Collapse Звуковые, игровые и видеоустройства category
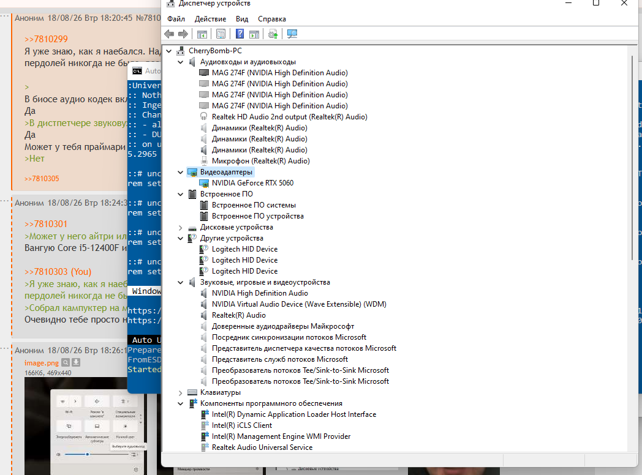 pyautogui.click(x=180, y=282)
